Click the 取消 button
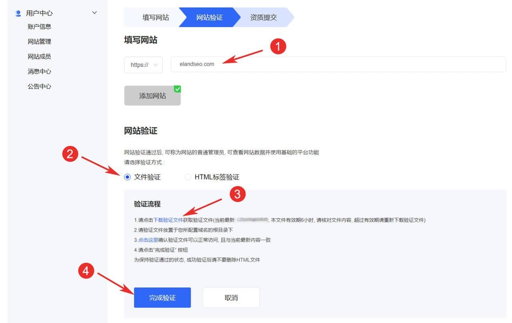 [231, 298]
